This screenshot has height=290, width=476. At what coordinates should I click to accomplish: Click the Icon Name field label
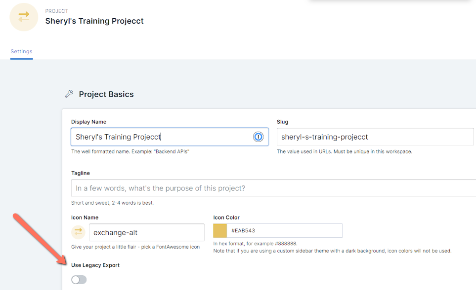point(85,217)
